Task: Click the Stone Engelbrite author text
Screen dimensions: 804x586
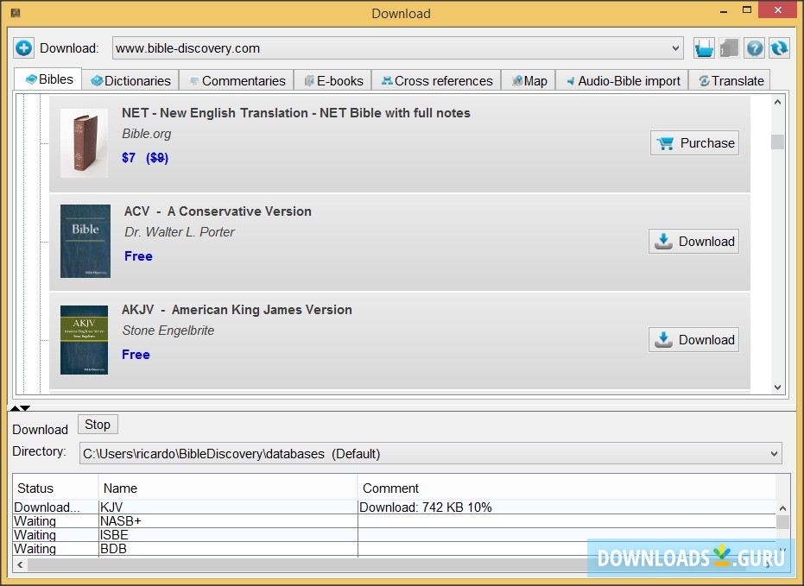Action: [168, 331]
